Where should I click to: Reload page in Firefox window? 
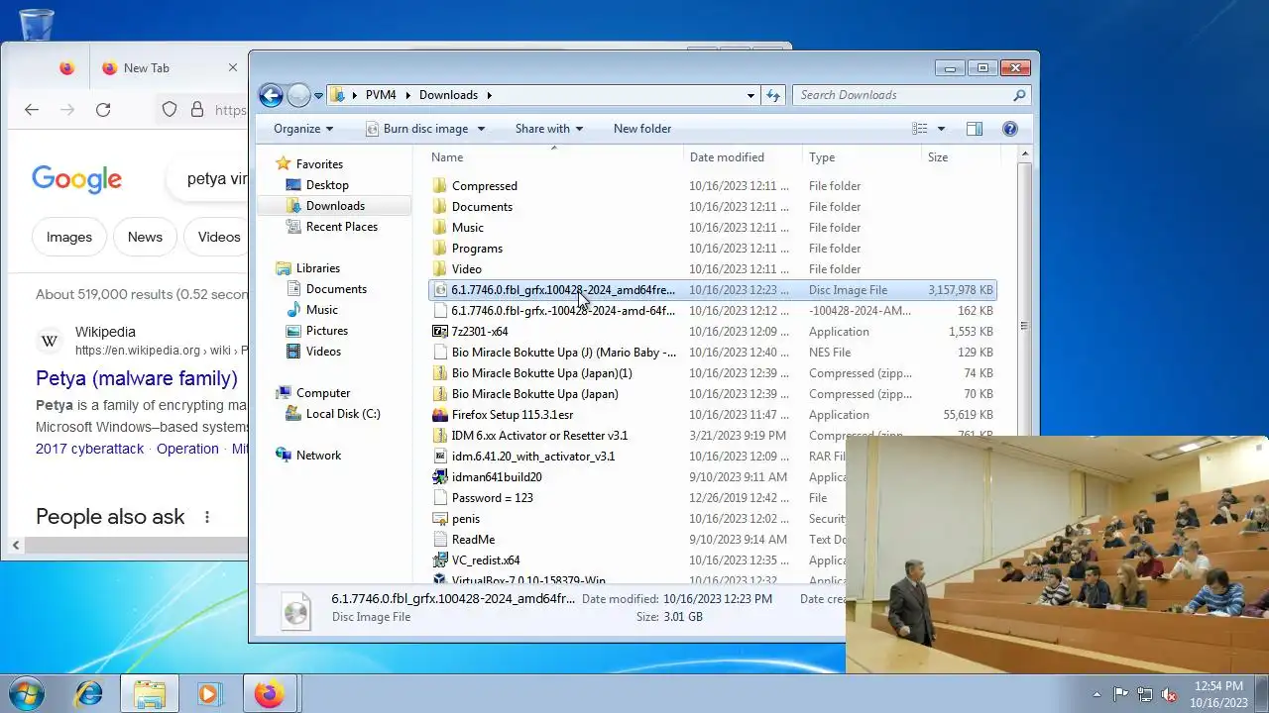click(103, 110)
